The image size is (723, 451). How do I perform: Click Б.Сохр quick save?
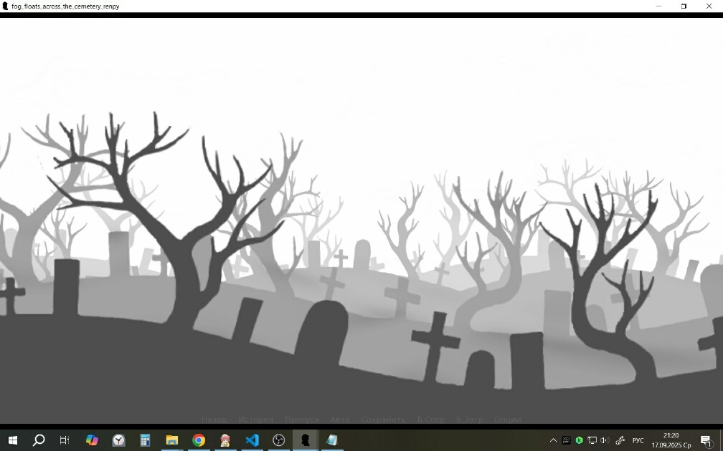(x=431, y=420)
